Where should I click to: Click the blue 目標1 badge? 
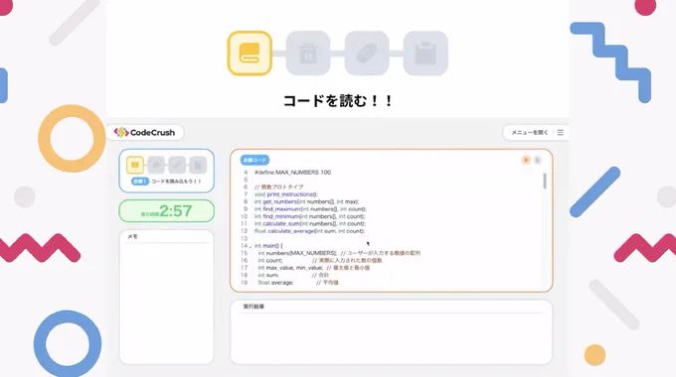[x=140, y=182]
